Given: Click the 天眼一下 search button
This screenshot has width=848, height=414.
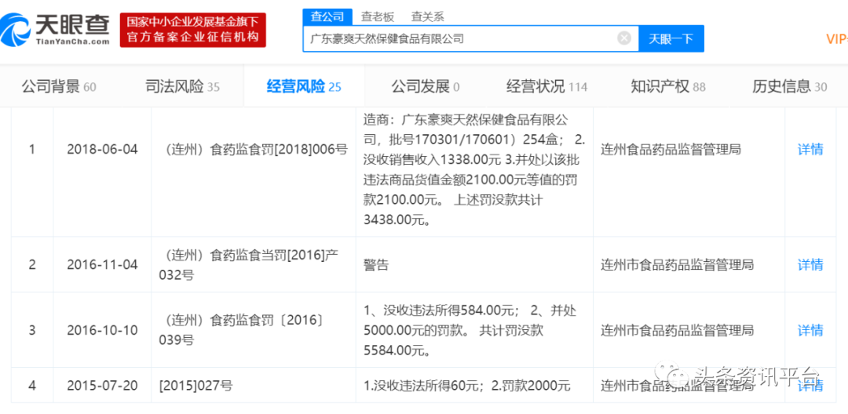Looking at the screenshot, I should pos(671,38).
